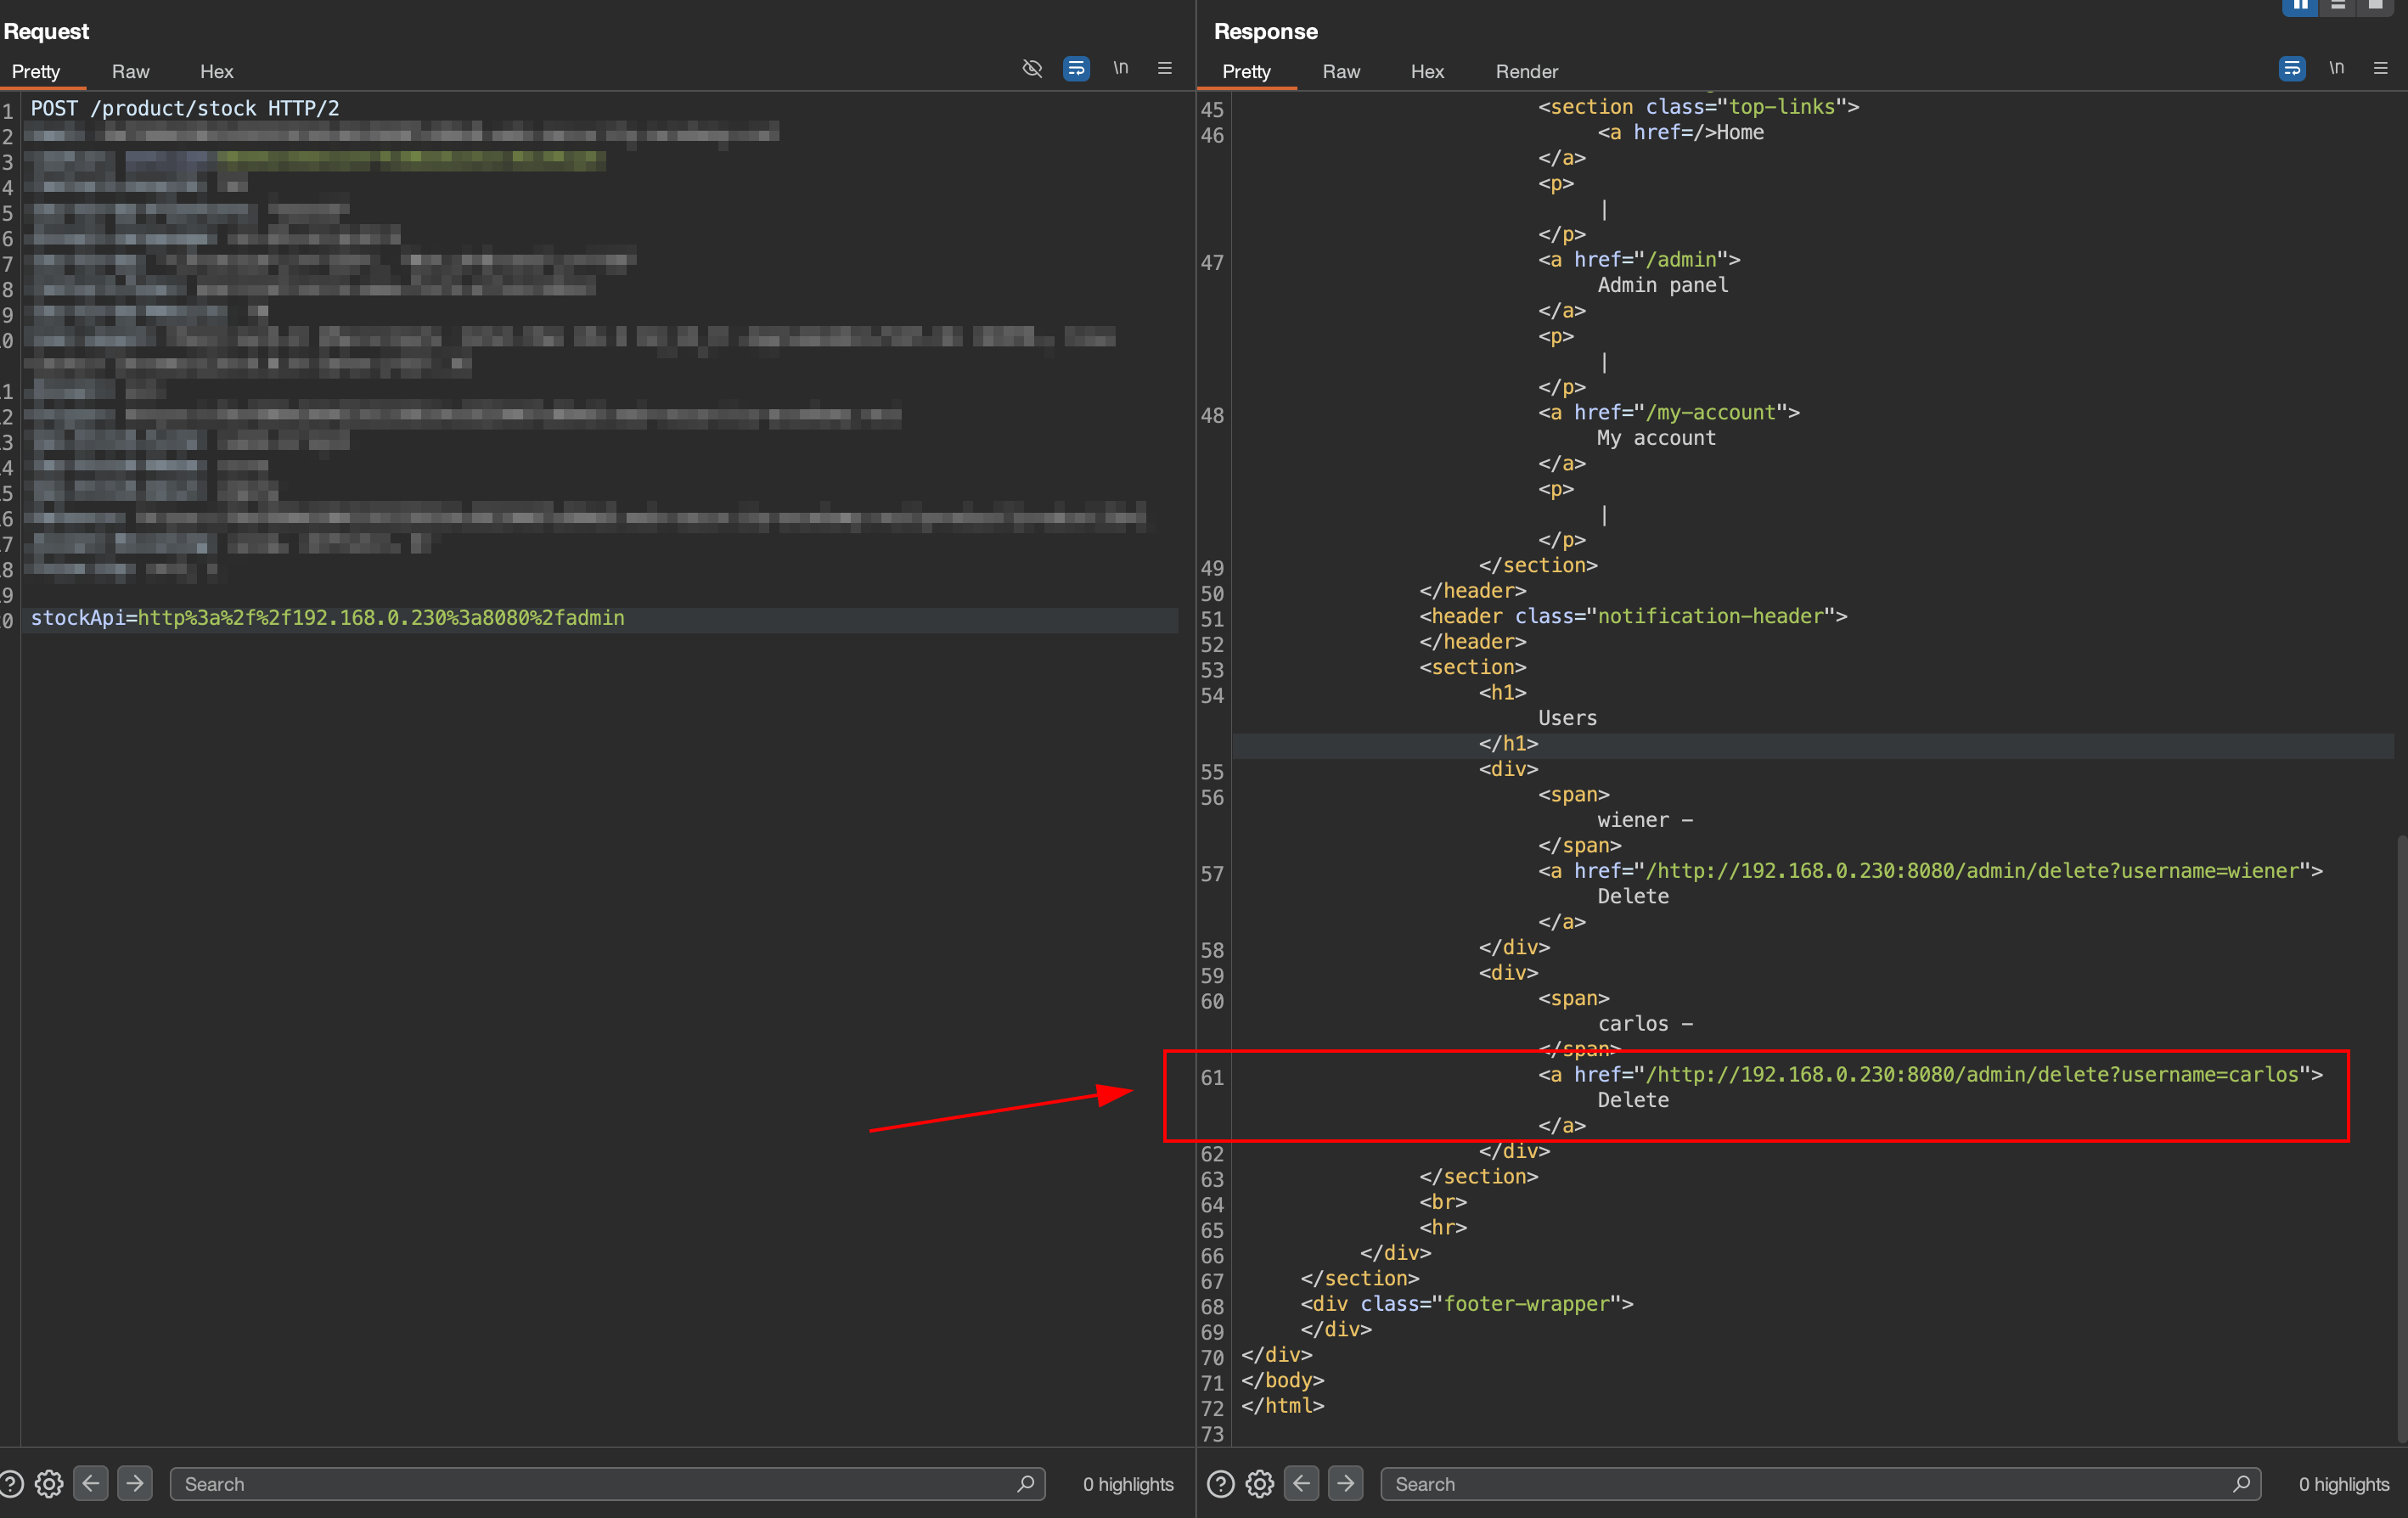
Task: Open Response search settings gear
Action: click(x=1259, y=1483)
